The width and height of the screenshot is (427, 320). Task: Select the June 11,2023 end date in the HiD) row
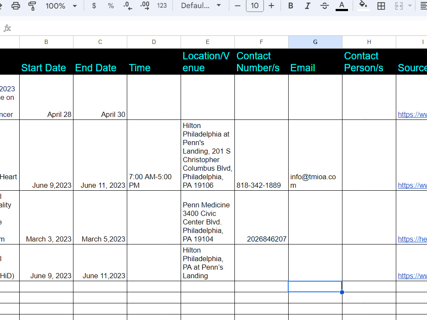pos(100,262)
